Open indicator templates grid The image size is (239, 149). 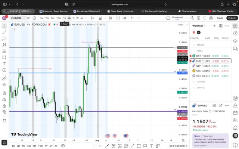click(111, 18)
